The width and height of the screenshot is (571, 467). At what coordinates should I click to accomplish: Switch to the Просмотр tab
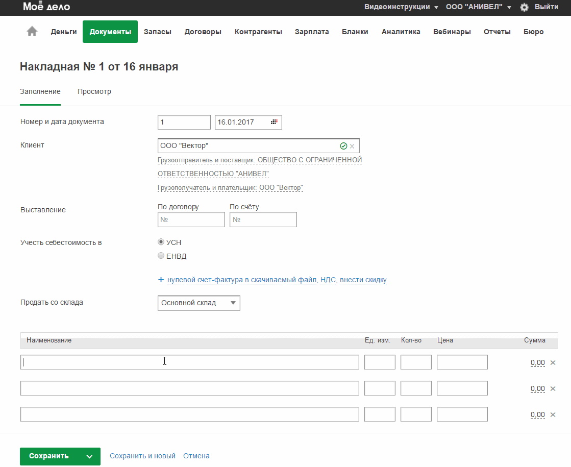click(x=94, y=92)
